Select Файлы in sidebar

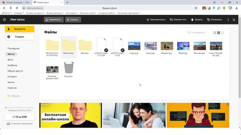[11, 54]
